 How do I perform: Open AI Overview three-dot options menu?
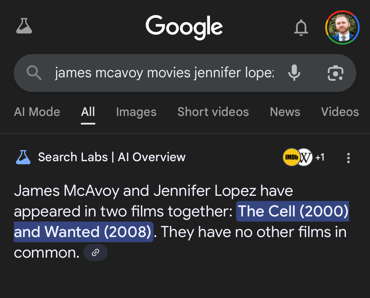click(348, 158)
